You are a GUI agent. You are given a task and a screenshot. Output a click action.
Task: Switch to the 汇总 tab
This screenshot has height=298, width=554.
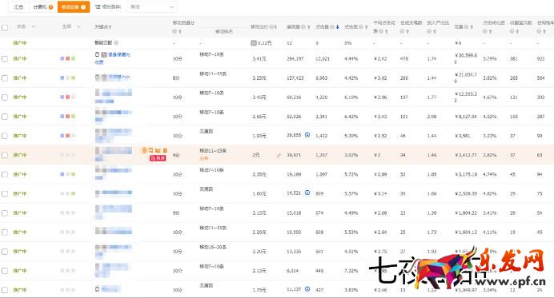point(18,7)
